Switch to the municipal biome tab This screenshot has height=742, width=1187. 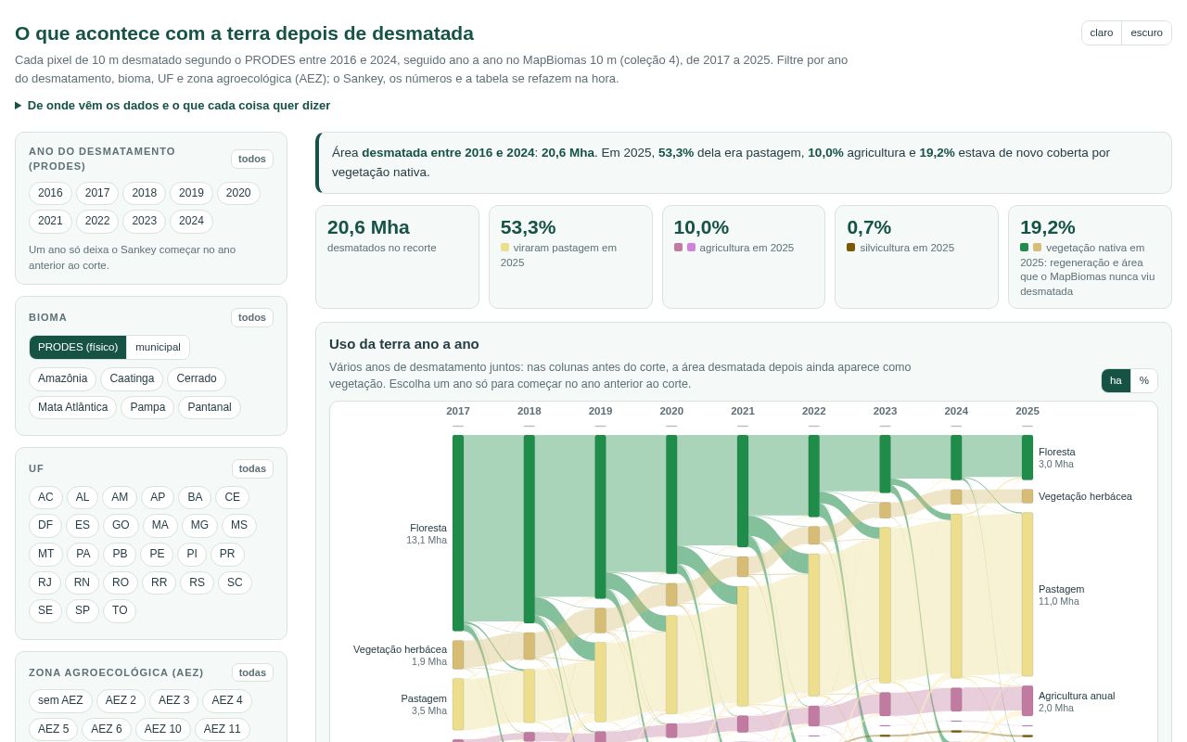[x=158, y=347]
